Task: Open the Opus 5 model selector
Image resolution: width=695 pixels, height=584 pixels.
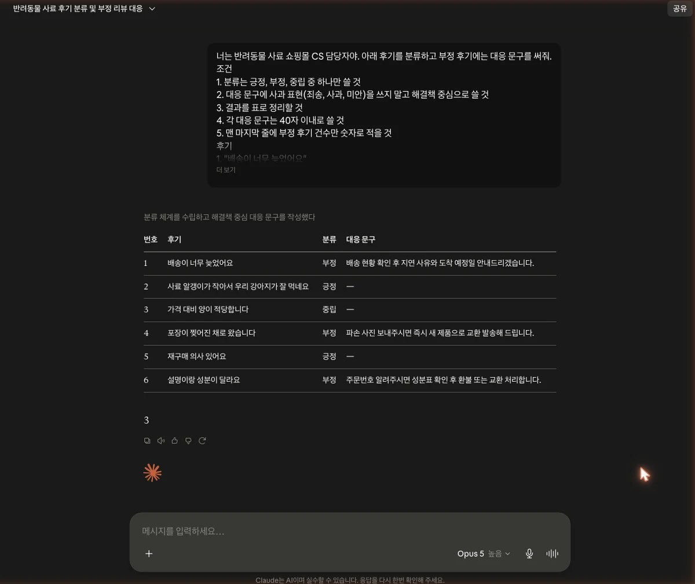Action: tap(484, 553)
